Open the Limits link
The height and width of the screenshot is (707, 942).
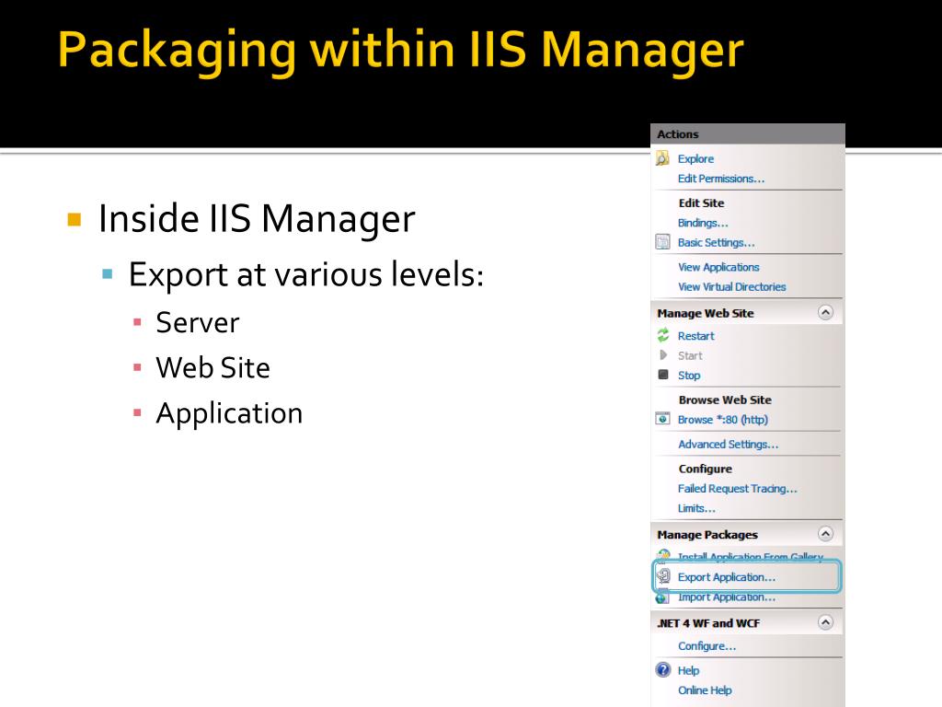[x=697, y=508]
